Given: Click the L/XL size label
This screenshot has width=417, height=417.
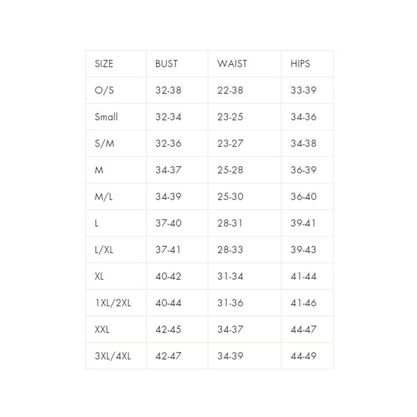Looking at the screenshot, I should [x=104, y=250].
